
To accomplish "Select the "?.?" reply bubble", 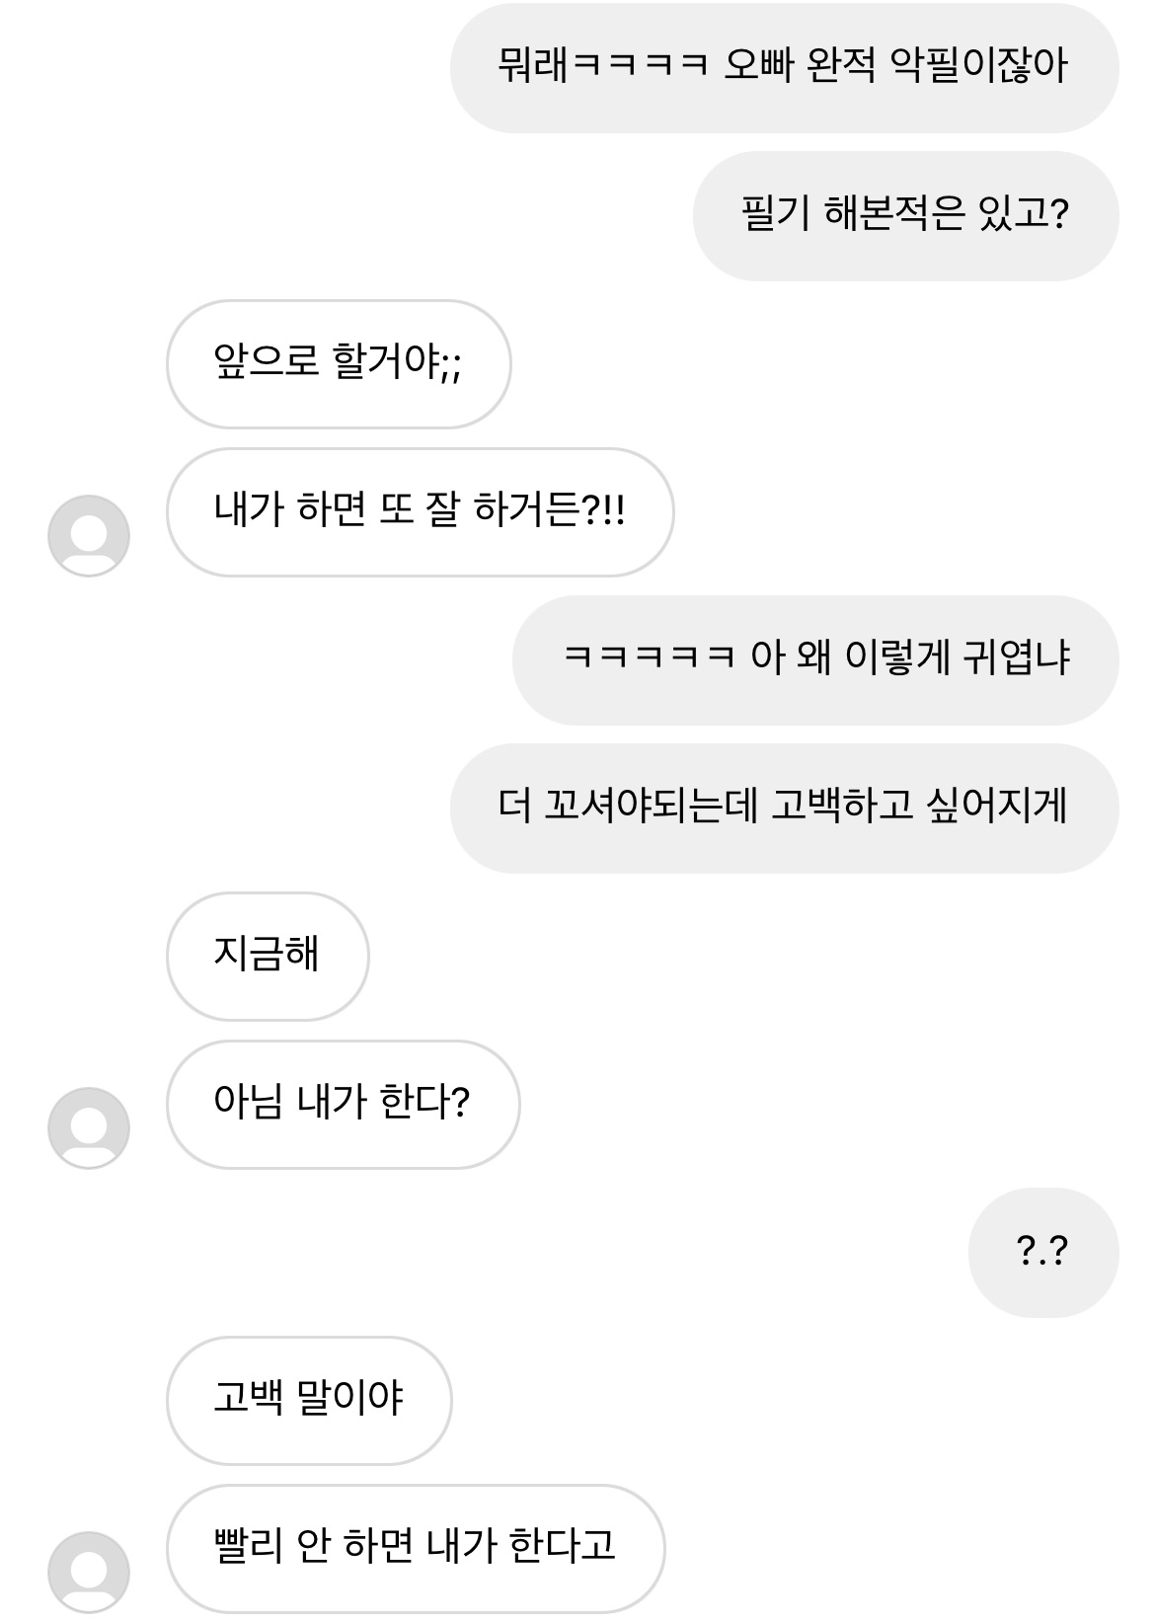I will 1043,1253.
